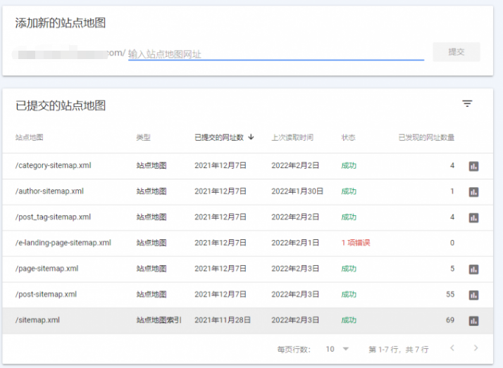Go to next page arrow

(x=476, y=348)
